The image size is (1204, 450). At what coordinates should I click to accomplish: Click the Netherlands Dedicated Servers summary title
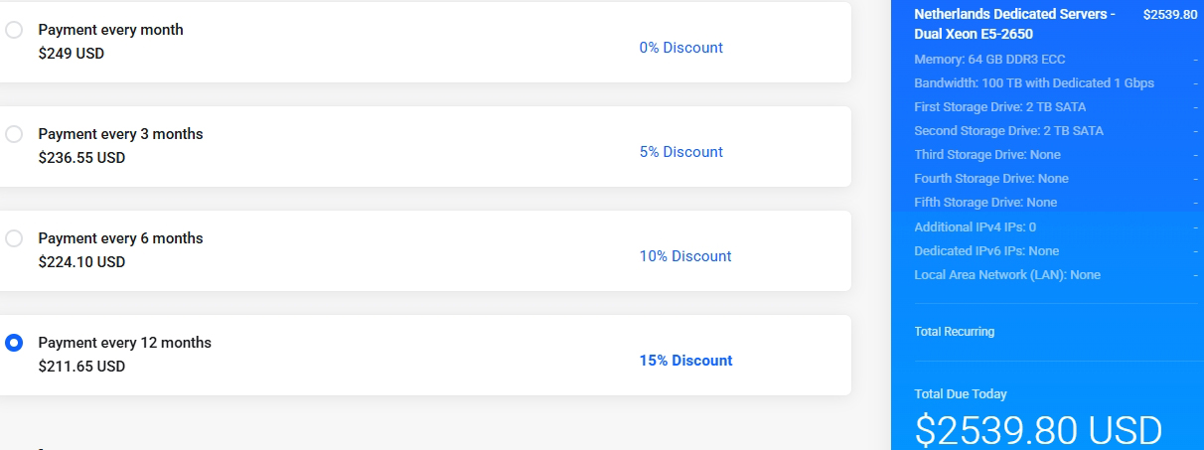pyautogui.click(x=1014, y=24)
